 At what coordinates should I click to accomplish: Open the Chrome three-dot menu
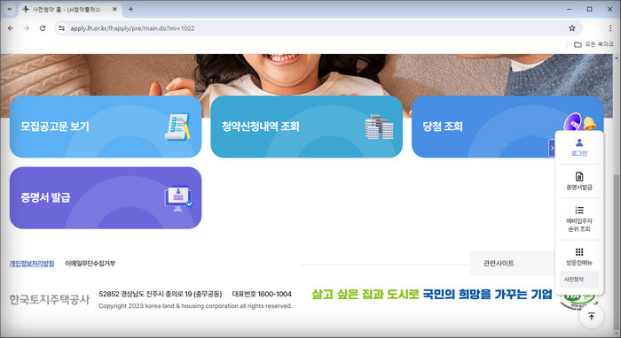click(610, 28)
